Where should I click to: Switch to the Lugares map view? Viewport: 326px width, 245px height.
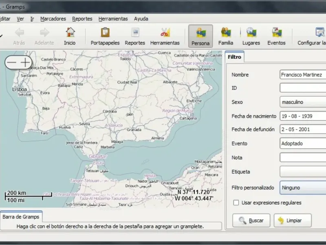tap(251, 36)
